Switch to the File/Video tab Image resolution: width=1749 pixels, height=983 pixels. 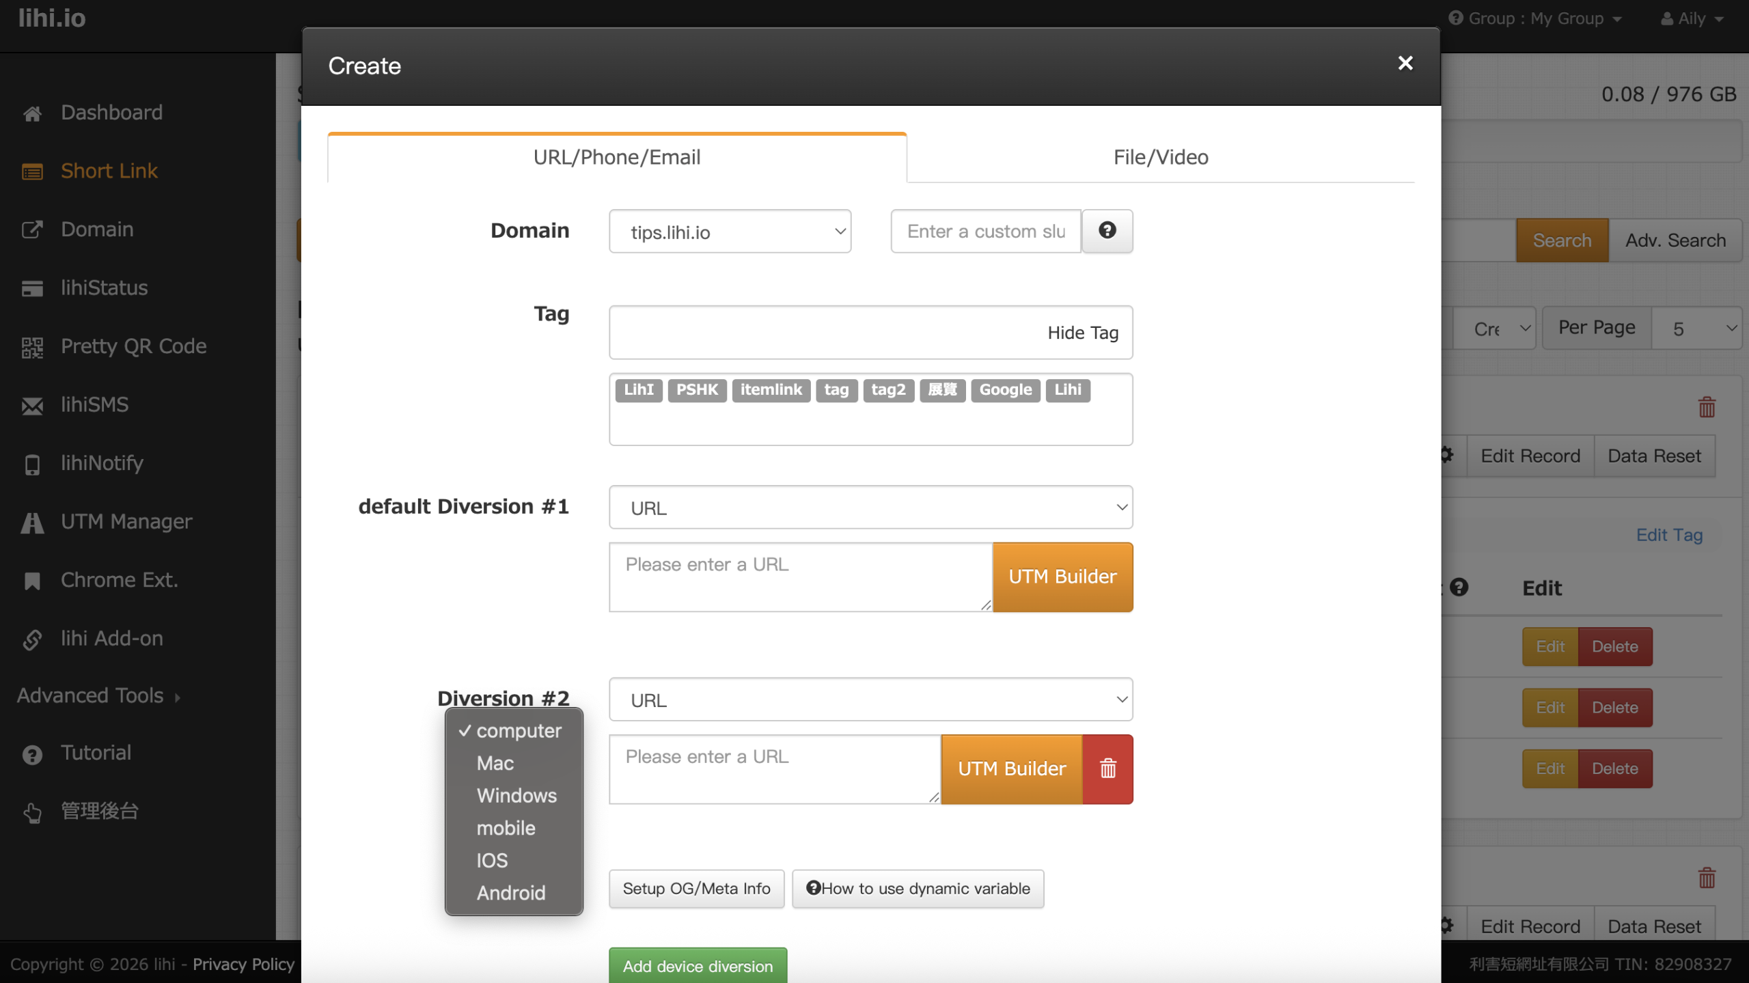pos(1160,157)
